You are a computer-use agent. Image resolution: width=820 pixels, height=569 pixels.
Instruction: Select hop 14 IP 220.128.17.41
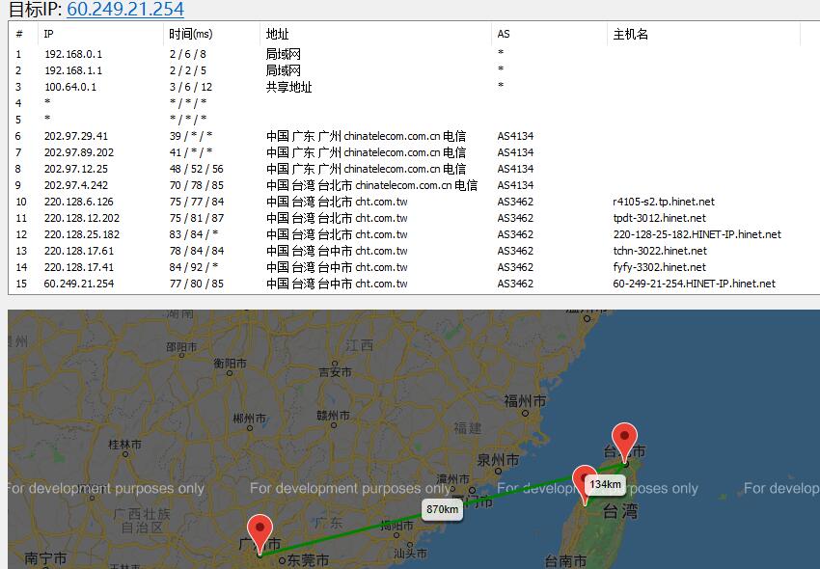click(79, 267)
